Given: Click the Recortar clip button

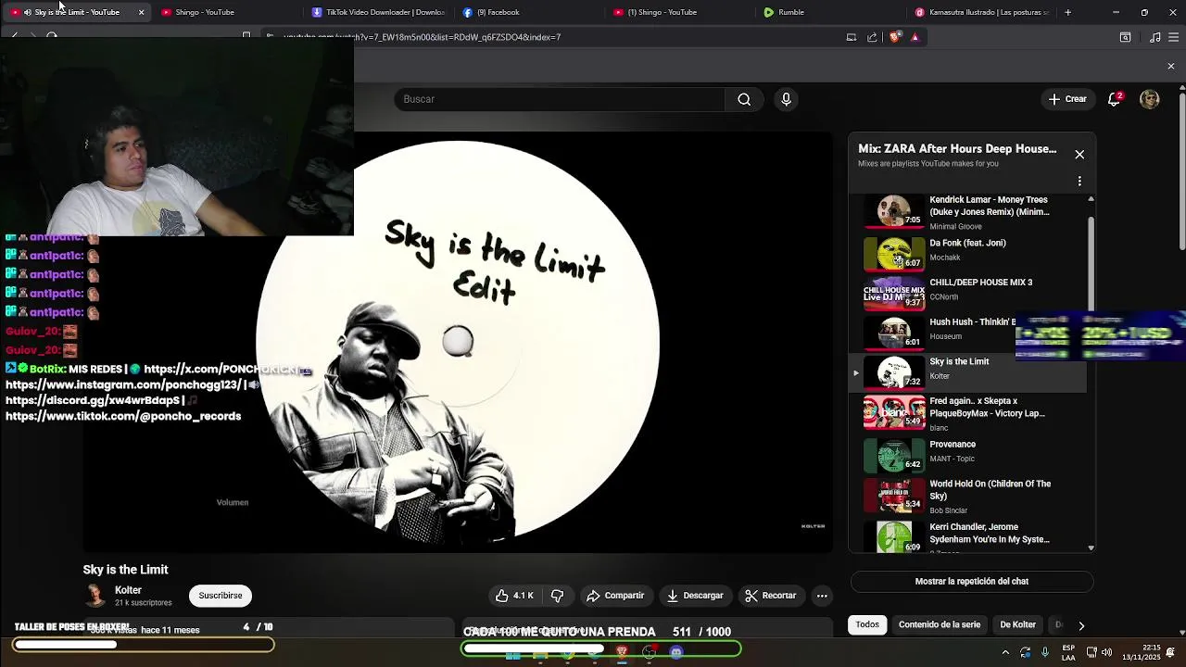Looking at the screenshot, I should click(771, 596).
